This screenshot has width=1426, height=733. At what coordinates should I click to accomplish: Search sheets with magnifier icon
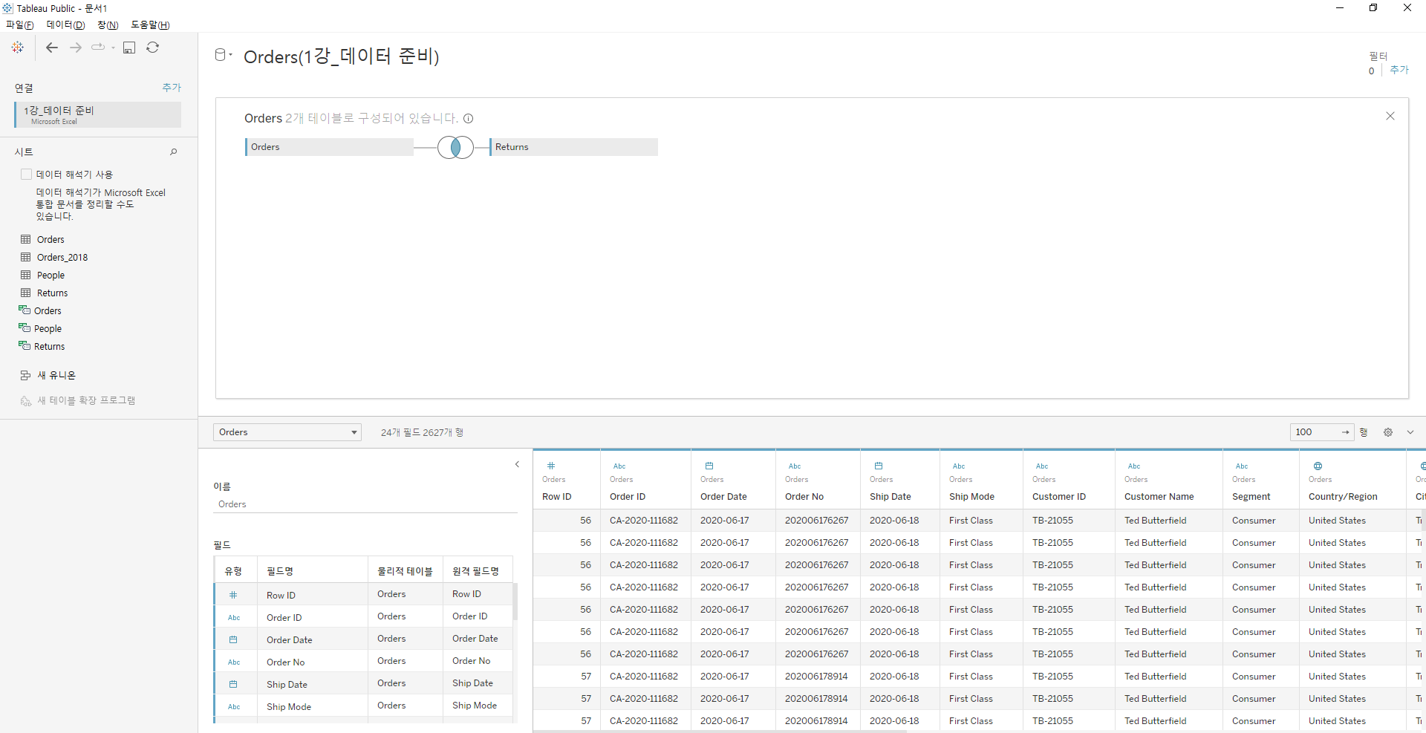174,152
